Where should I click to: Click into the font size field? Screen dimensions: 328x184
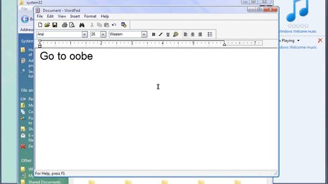[96, 34]
